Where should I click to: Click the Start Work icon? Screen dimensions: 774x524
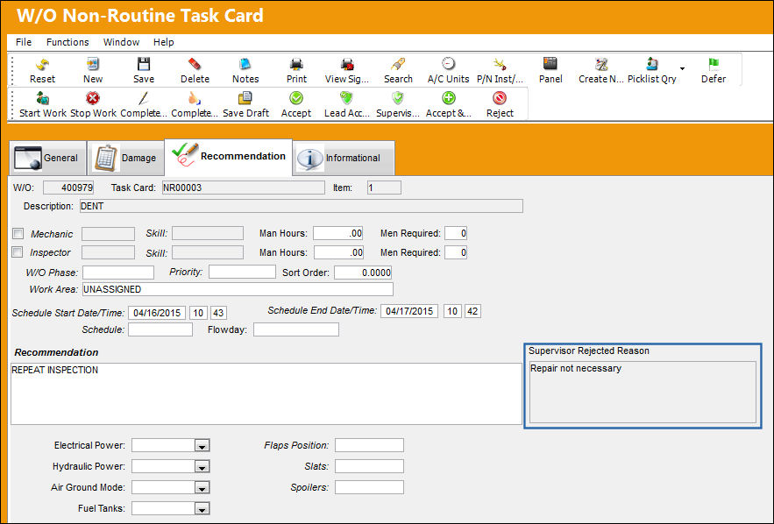(x=43, y=98)
